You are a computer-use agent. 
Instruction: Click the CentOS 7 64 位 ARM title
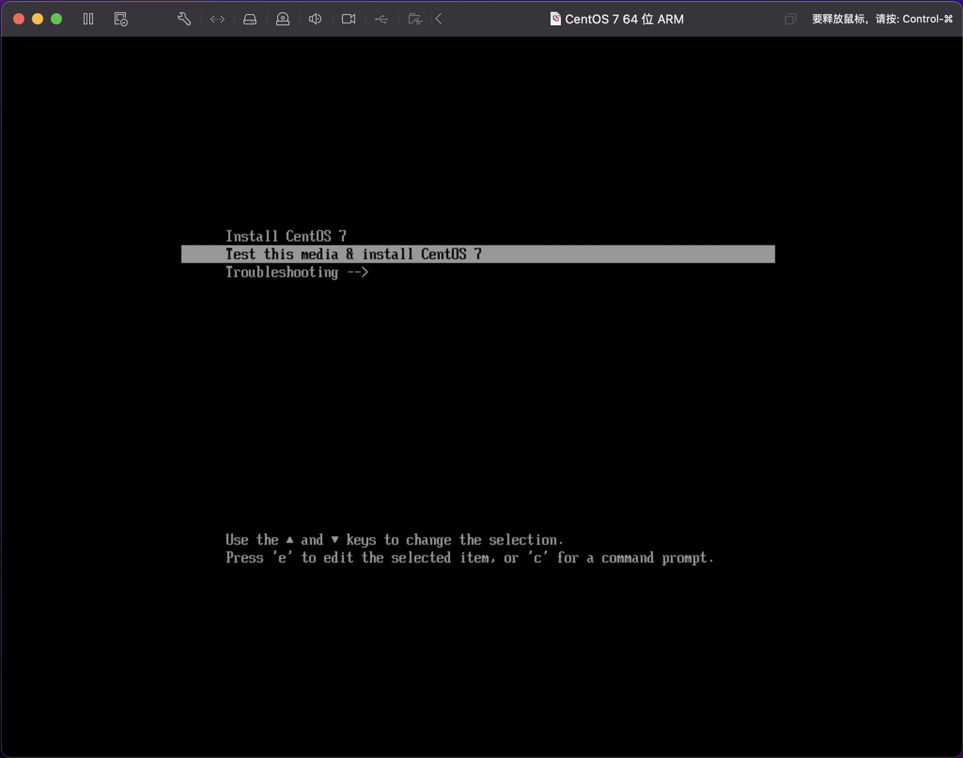624,19
